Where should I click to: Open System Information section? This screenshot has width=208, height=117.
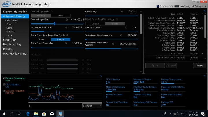click(x=15, y=12)
